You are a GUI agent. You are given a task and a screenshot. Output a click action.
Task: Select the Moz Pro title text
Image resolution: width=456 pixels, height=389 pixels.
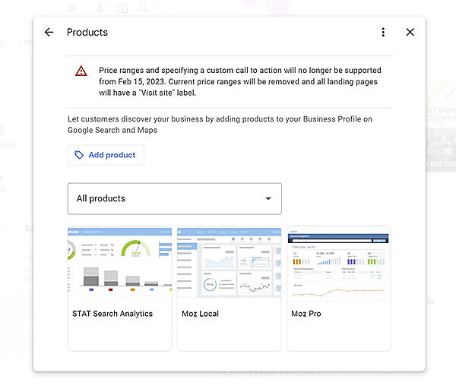tap(306, 314)
